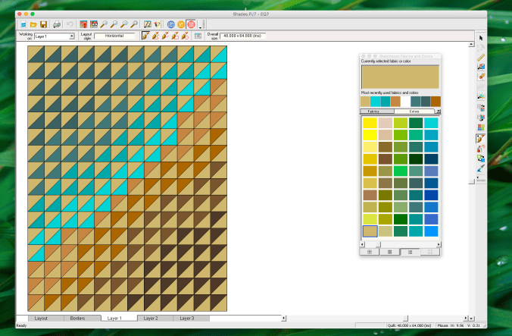Expand the main toolbar overflow arrow
The height and width of the screenshot is (336, 512).
click(201, 27)
